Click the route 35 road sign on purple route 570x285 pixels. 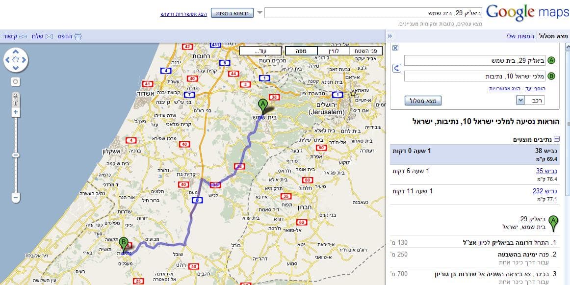coord(215,184)
